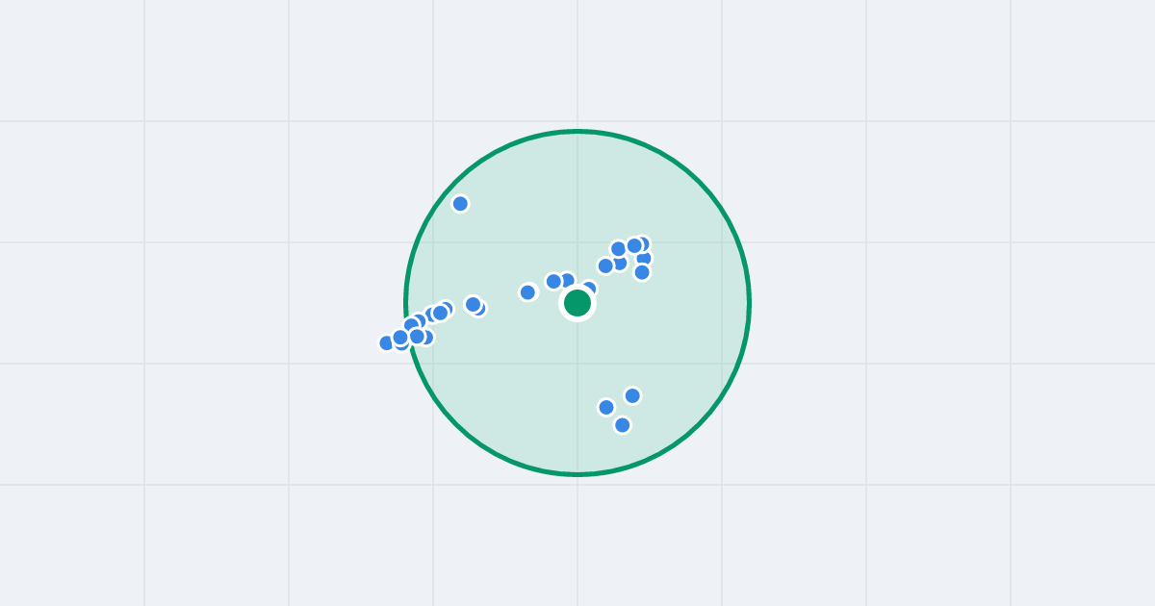Click the lowest dot of the upper-right blue cluster

pos(642,272)
